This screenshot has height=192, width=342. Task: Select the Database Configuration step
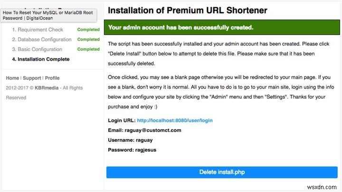pos(41,39)
